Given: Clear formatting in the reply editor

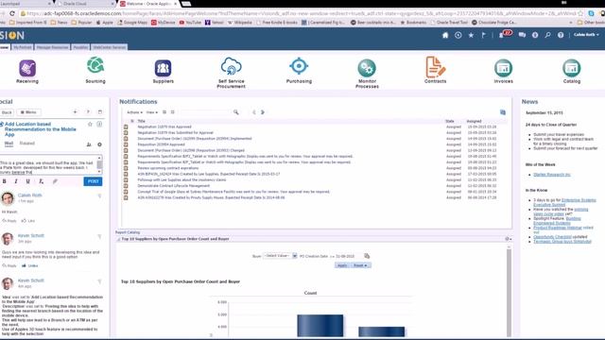Looking at the screenshot, I should (x=41, y=181).
